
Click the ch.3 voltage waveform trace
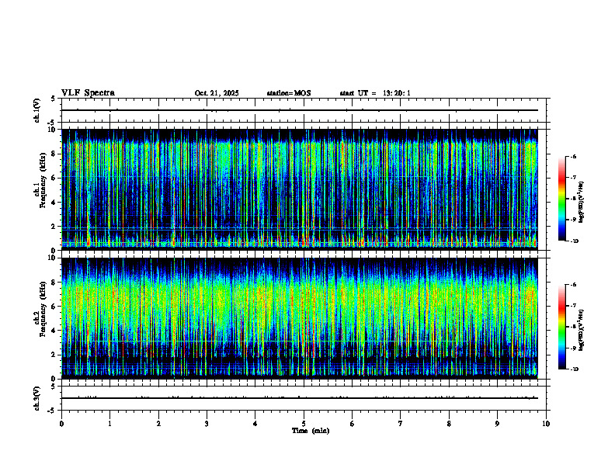pos(299,398)
